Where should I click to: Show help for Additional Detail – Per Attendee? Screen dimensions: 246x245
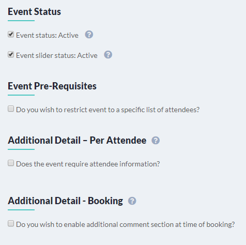(156, 141)
